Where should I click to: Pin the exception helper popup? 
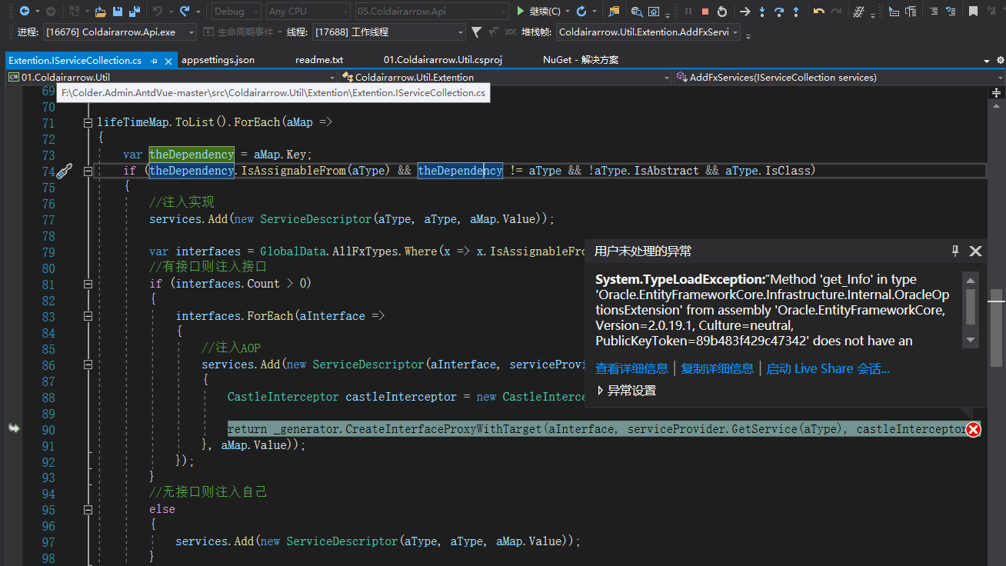pos(954,251)
